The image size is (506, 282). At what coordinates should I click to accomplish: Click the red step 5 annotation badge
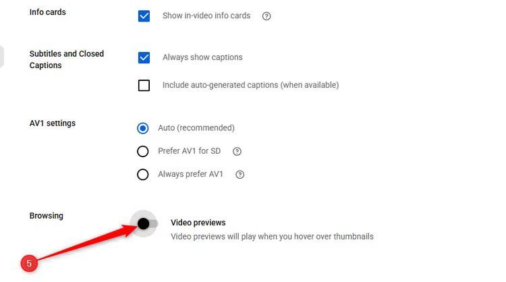pyautogui.click(x=29, y=263)
